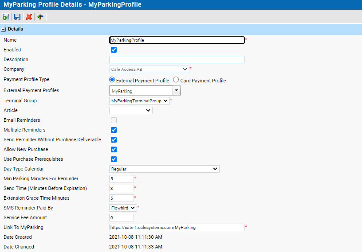Click the Description input field
362x252 pixels.
[177, 59]
